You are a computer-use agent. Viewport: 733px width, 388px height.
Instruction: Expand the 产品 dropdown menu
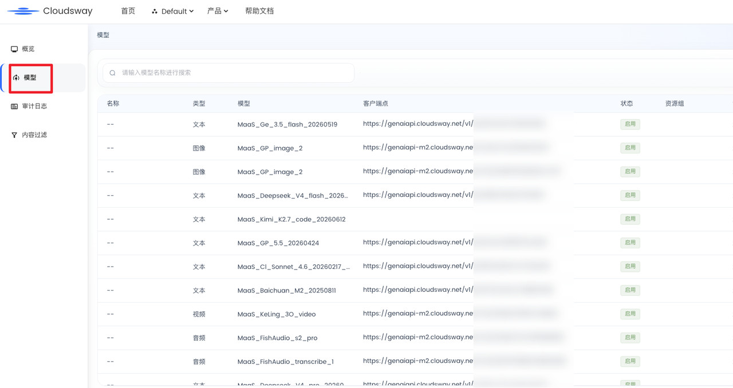coord(218,11)
